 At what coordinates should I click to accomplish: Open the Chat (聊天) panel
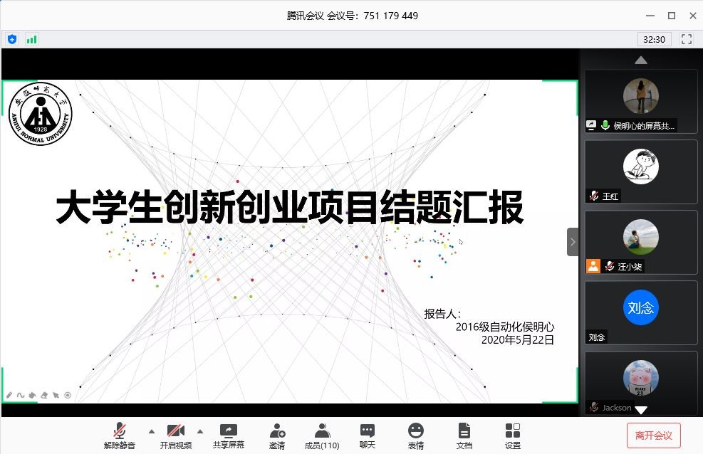tap(367, 435)
